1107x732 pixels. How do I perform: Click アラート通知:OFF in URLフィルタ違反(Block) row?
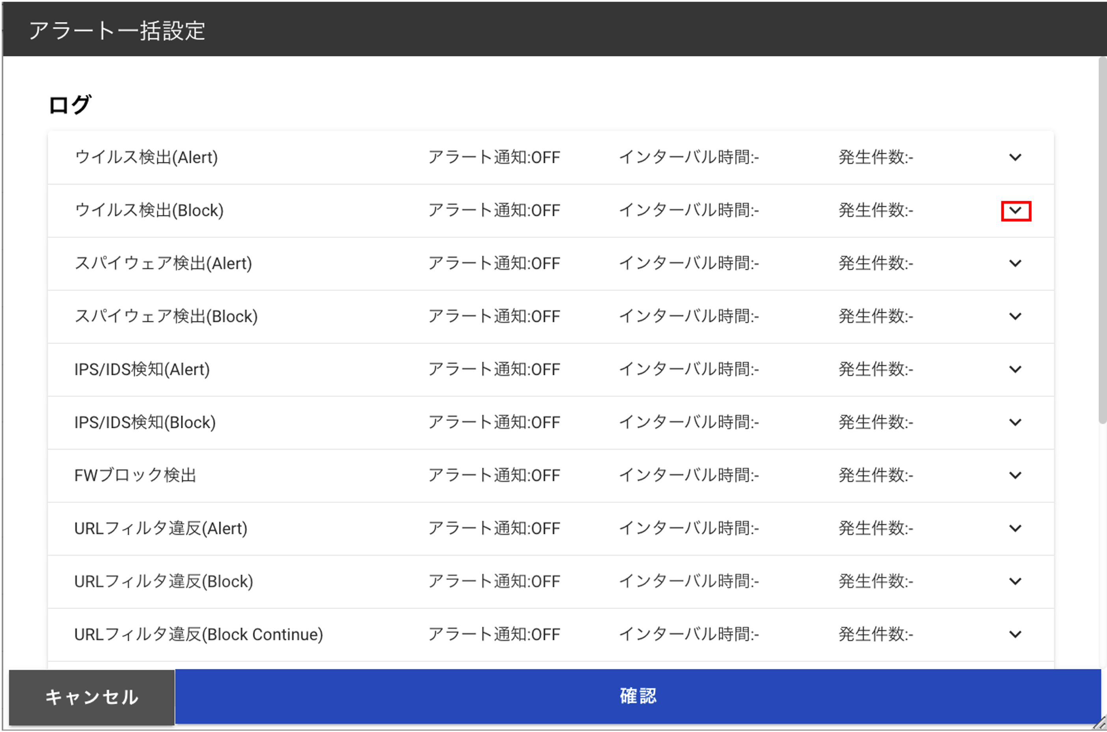[x=494, y=581]
